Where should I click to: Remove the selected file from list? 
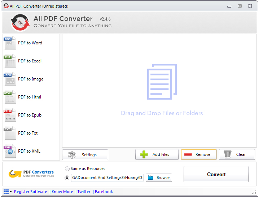[199, 154]
